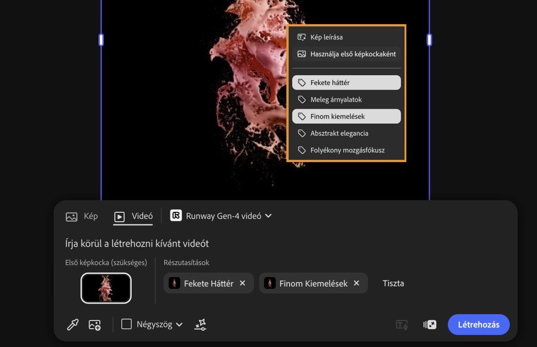The image size is (537, 347).
Task: Click the 'Első képkocka (szükséges)' label
Action: click(x=106, y=263)
